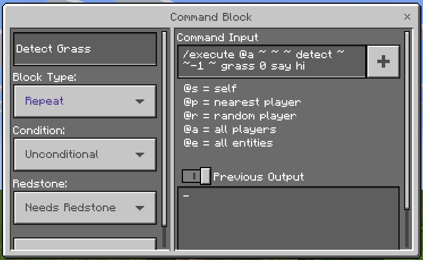Click the plus icon beside the command input
423x260 pixels.
click(383, 62)
